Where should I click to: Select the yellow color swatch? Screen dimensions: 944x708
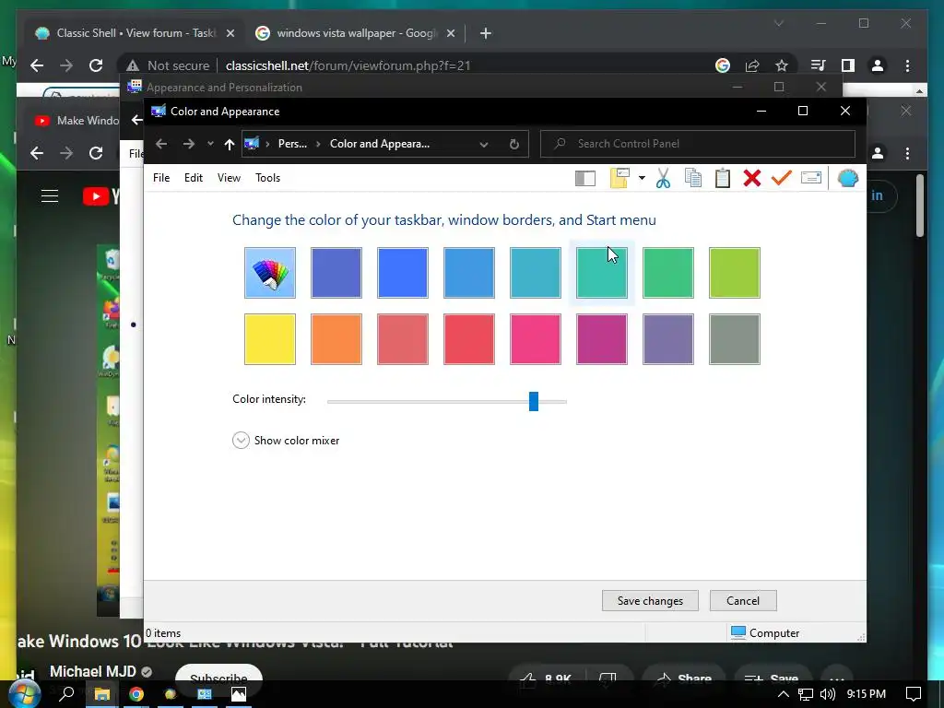pos(270,339)
